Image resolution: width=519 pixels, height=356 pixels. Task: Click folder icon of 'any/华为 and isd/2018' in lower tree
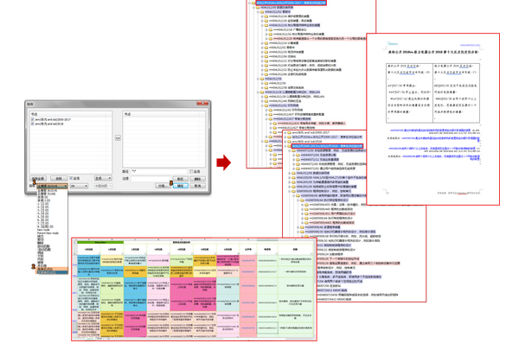point(289,142)
